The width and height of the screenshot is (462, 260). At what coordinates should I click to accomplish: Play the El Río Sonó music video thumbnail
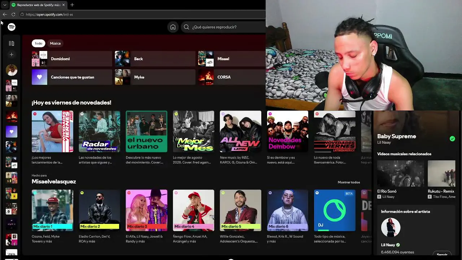point(401,173)
